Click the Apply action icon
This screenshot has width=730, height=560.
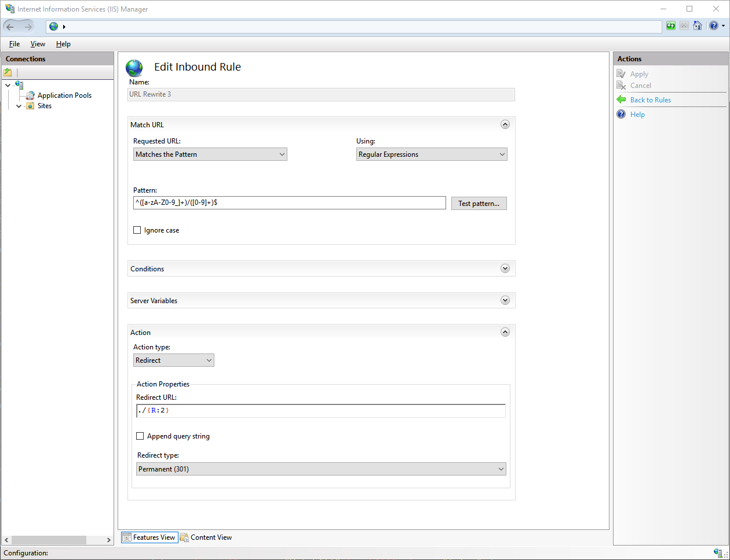click(x=621, y=74)
